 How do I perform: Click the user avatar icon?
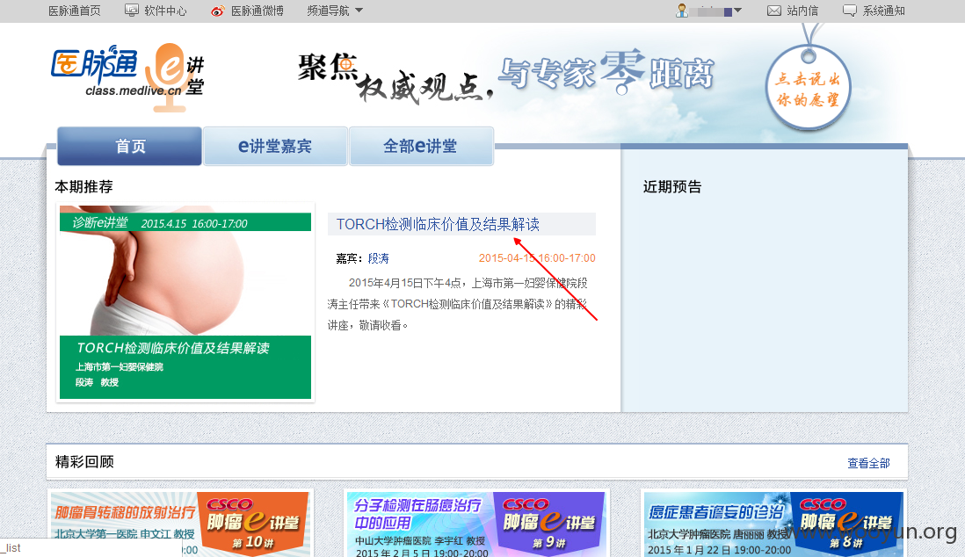(x=682, y=11)
